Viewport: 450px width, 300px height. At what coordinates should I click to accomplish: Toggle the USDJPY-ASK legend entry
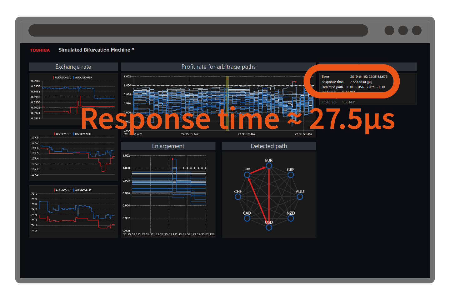(x=82, y=134)
